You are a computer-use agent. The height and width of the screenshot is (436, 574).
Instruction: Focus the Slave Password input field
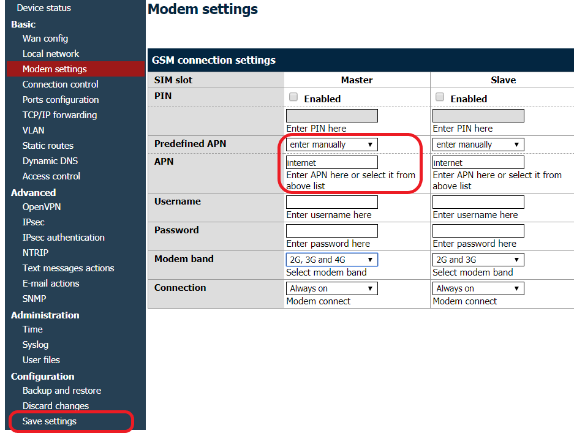click(x=478, y=231)
